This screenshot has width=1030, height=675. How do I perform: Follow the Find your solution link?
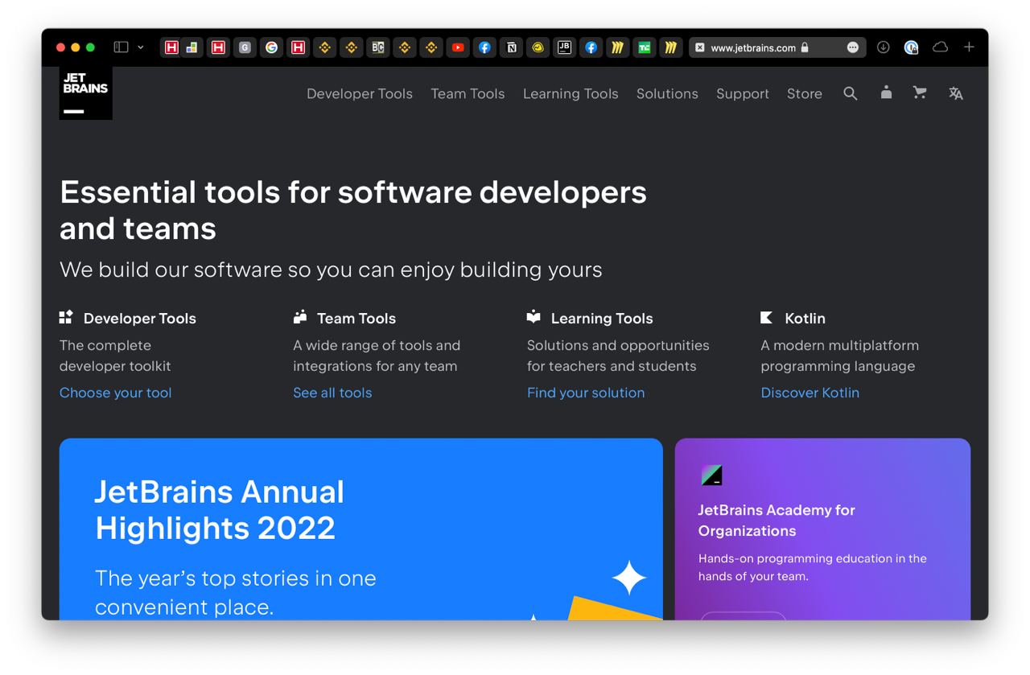(586, 393)
